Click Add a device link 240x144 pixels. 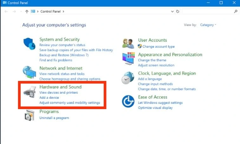49,98
